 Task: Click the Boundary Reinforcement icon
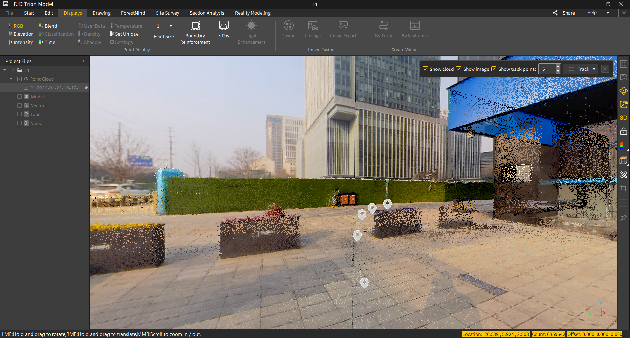[195, 26]
